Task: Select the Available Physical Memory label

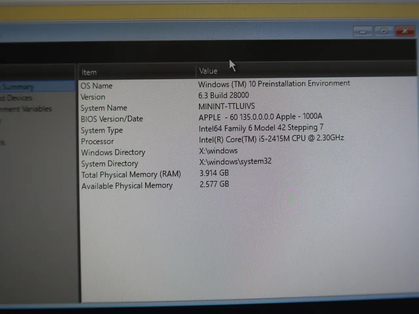Action: (x=127, y=186)
